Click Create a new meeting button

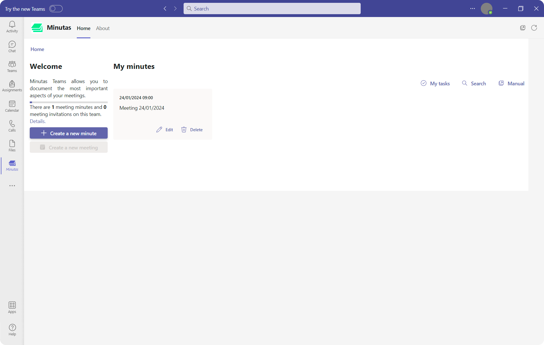69,147
